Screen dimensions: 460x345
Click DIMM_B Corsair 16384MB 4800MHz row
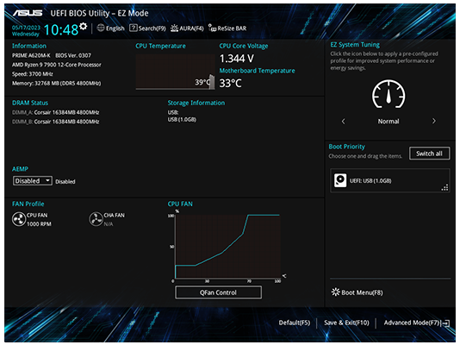56,122
